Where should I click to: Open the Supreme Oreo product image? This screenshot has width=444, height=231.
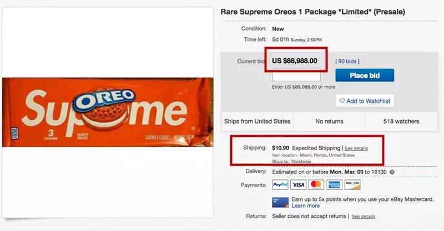click(108, 112)
